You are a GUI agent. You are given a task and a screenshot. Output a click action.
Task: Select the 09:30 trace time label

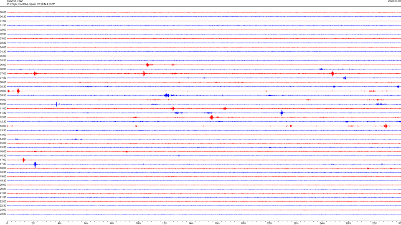click(3, 95)
